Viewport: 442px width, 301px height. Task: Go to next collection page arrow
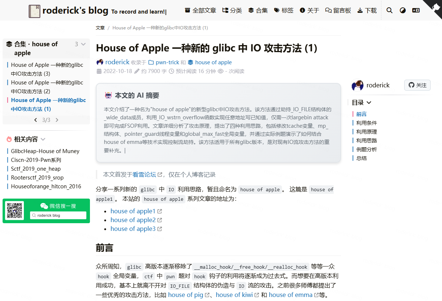(x=57, y=120)
